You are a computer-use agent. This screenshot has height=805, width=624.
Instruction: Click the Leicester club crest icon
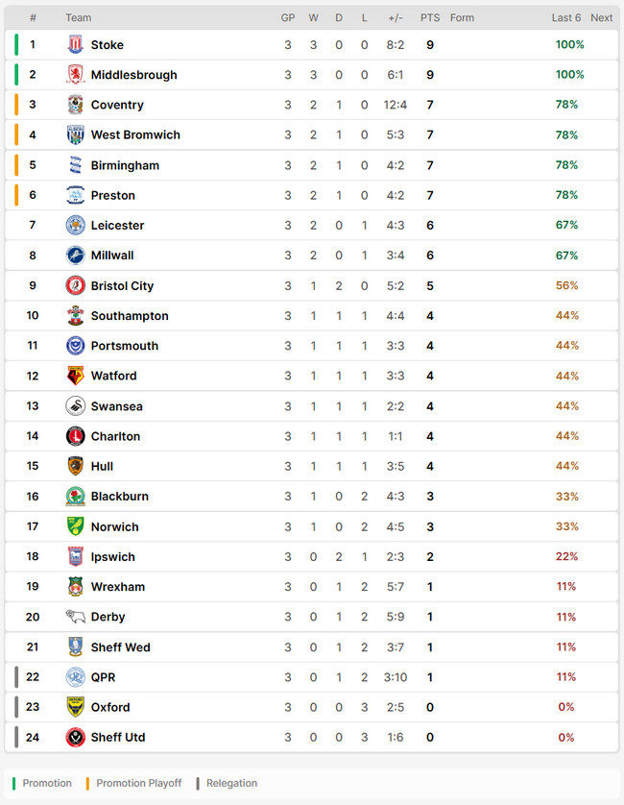coord(75,226)
